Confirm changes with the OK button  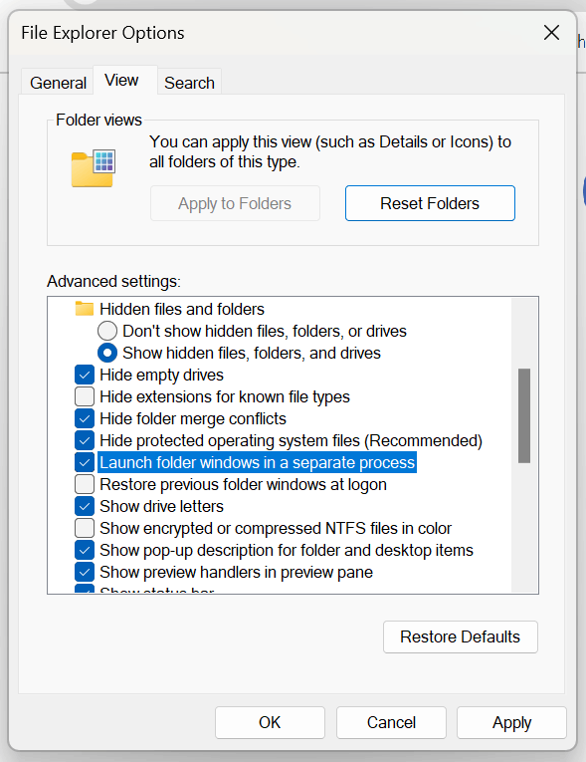pos(270,722)
